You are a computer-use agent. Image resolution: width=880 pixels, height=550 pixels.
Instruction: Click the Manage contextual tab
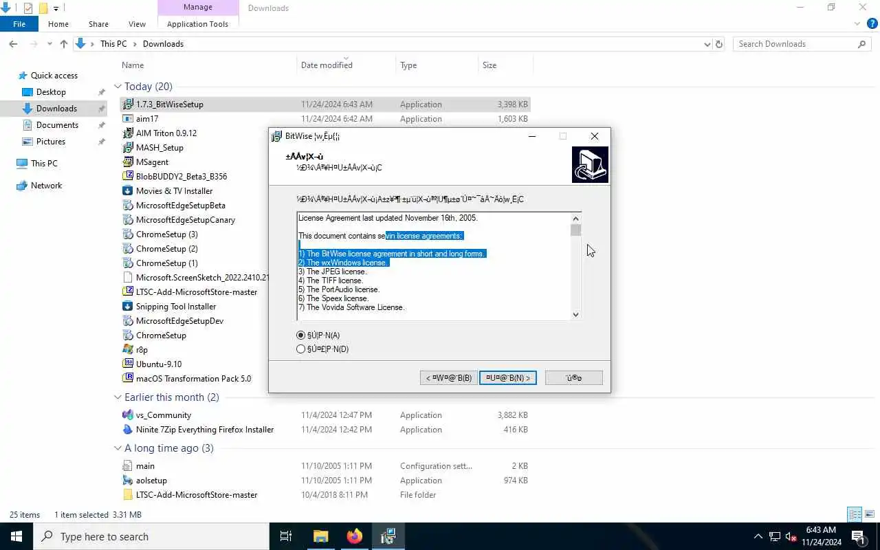[x=198, y=8]
